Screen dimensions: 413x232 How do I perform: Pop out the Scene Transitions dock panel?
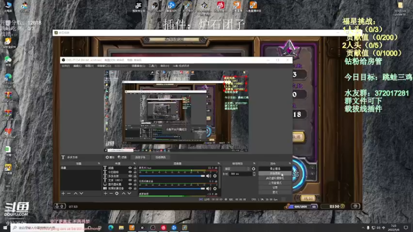tap(254, 163)
